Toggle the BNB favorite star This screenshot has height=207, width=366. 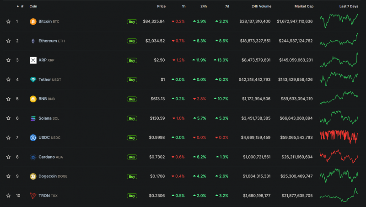point(8,99)
